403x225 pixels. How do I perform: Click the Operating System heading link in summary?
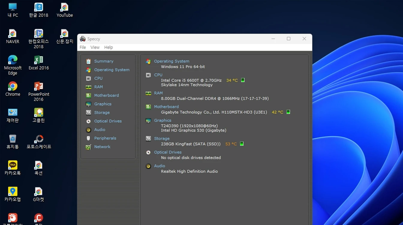pyautogui.click(x=172, y=61)
